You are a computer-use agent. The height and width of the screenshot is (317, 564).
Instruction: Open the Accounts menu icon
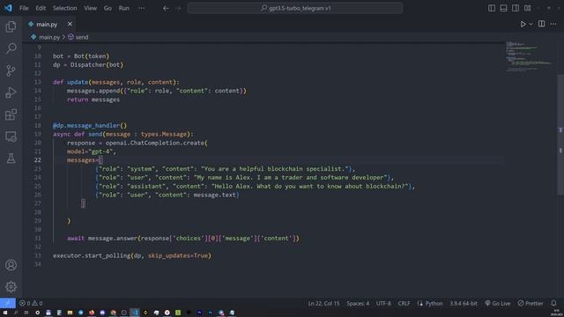click(11, 265)
